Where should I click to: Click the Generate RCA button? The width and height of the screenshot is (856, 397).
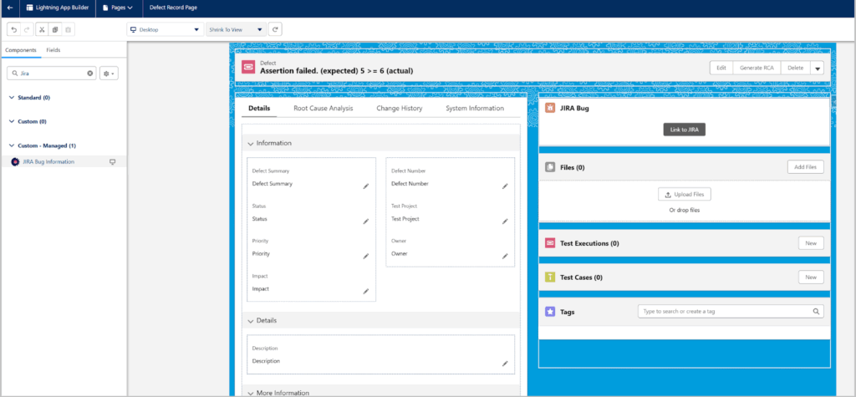coord(756,68)
